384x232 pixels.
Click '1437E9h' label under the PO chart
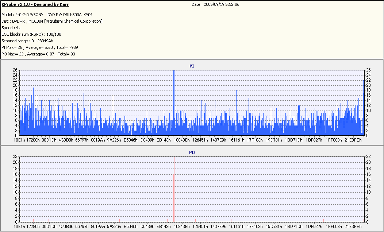coord(218,227)
